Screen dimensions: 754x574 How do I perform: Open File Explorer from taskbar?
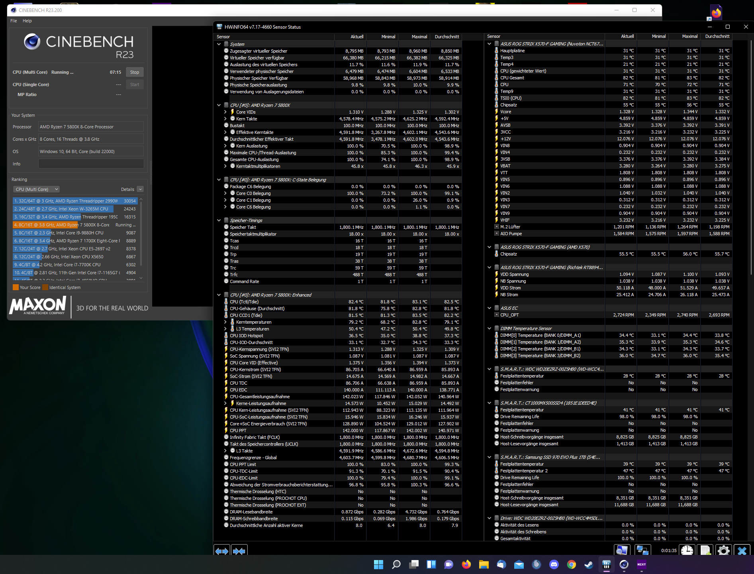484,564
